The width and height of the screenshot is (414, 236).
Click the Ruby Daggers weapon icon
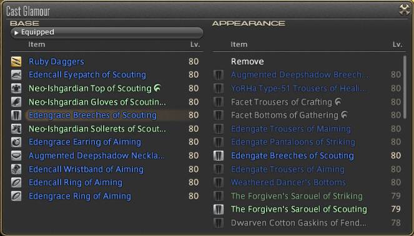point(16,62)
